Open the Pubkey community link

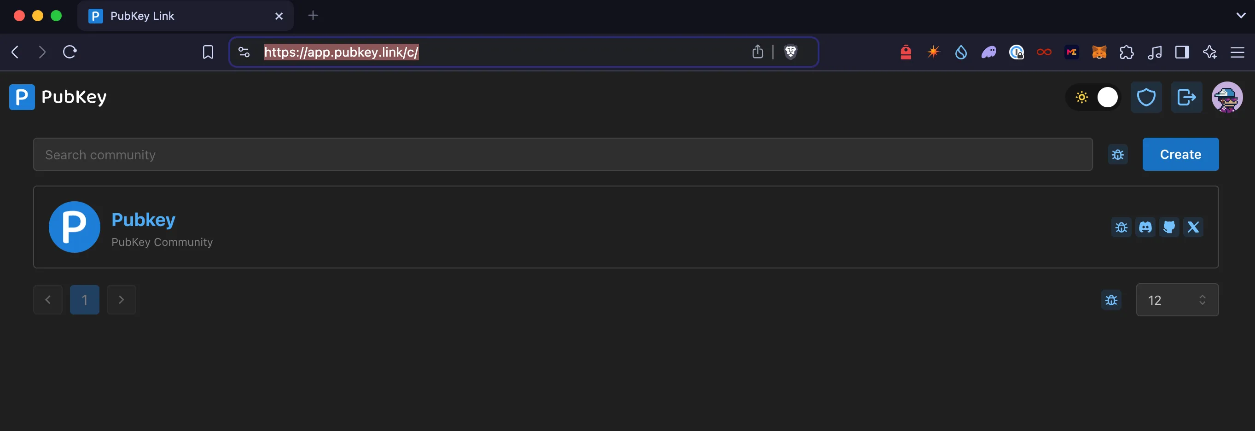[x=143, y=220]
